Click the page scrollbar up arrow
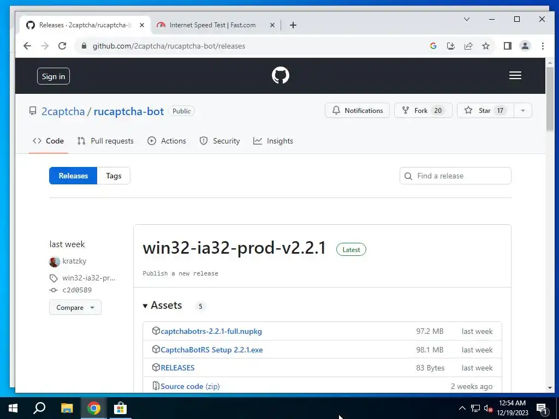This screenshot has height=419, width=559. tap(550, 62)
